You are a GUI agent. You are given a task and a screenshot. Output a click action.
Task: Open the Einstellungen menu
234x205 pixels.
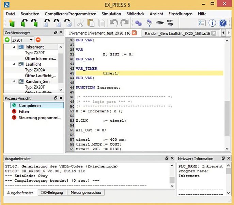[x=181, y=14]
